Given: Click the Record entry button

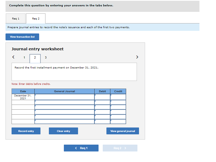Looking at the screenshot, I should [x=26, y=131].
